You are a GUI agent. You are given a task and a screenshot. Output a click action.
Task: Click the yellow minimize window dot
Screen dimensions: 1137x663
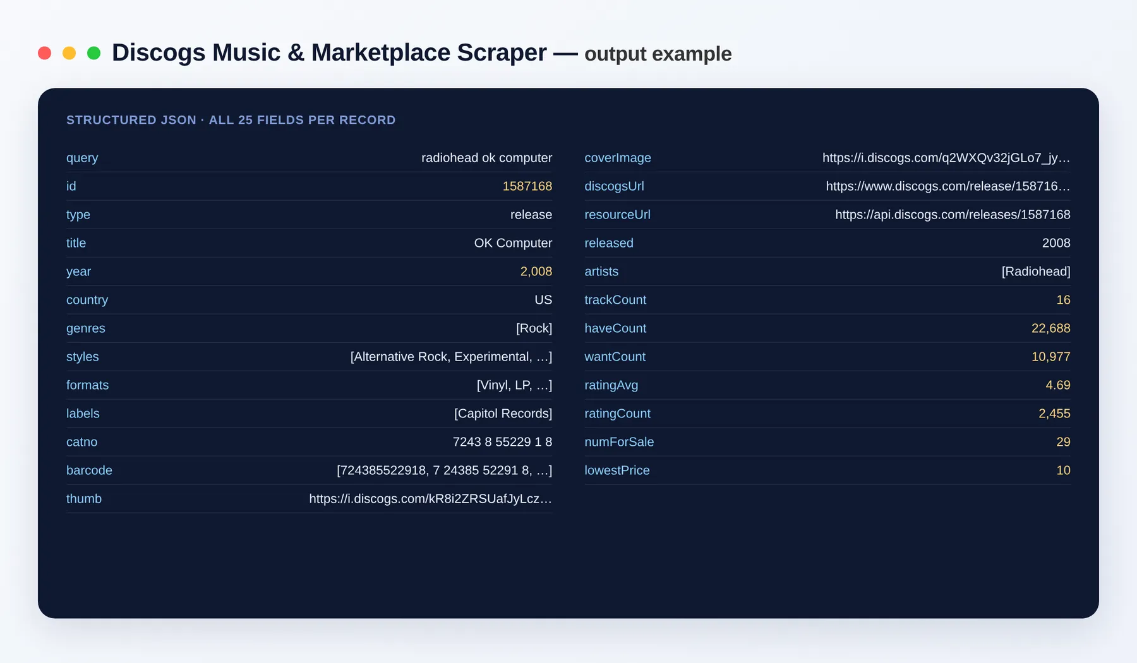[69, 53]
